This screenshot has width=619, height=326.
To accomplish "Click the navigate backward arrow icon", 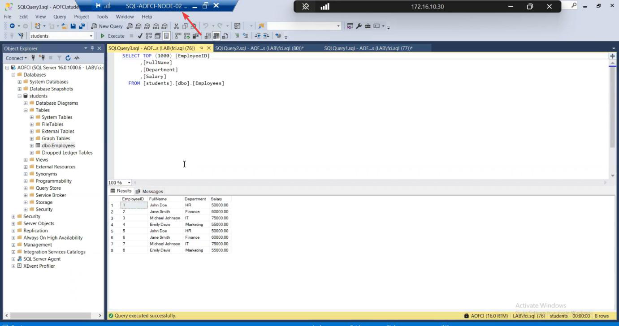I will (12, 26).
